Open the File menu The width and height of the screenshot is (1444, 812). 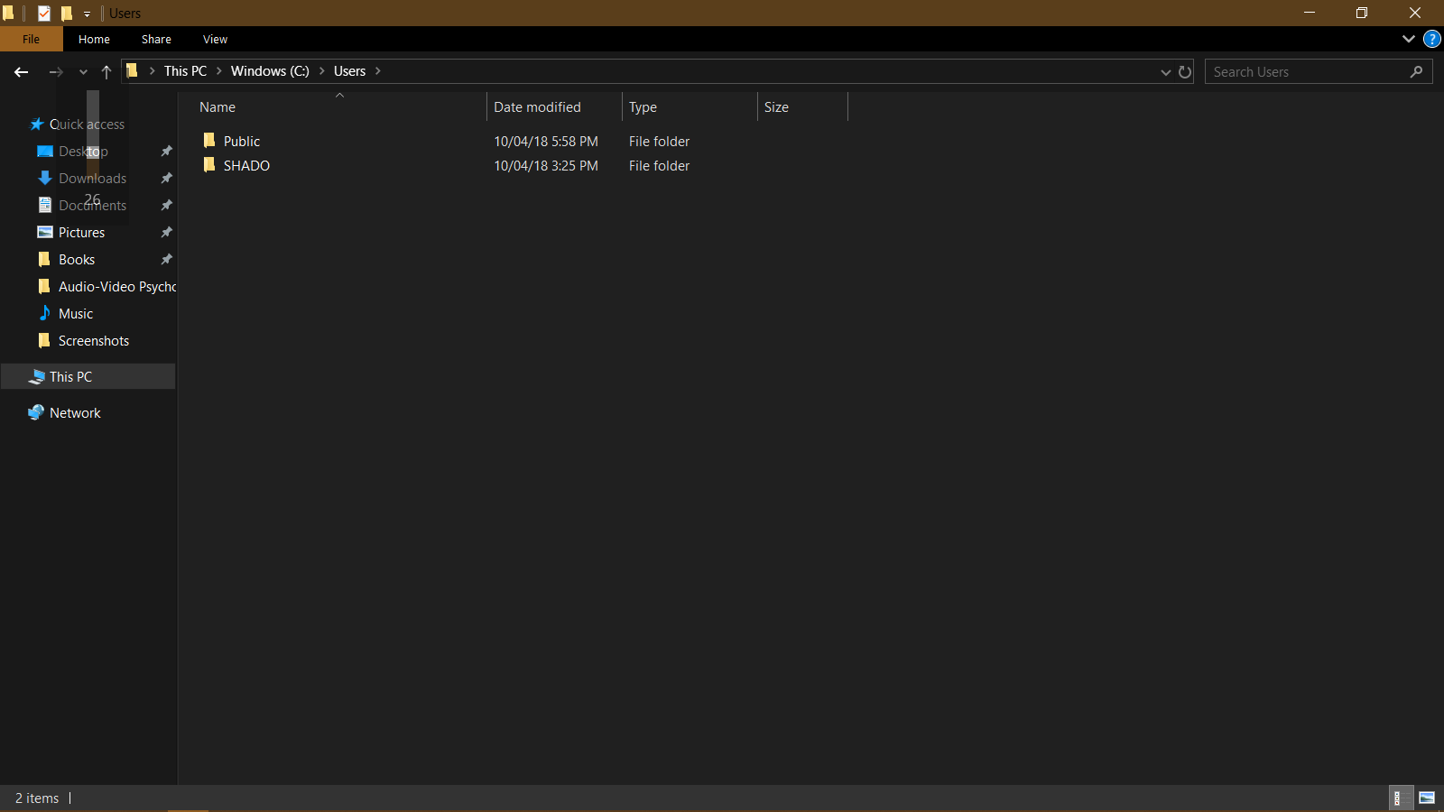32,39
